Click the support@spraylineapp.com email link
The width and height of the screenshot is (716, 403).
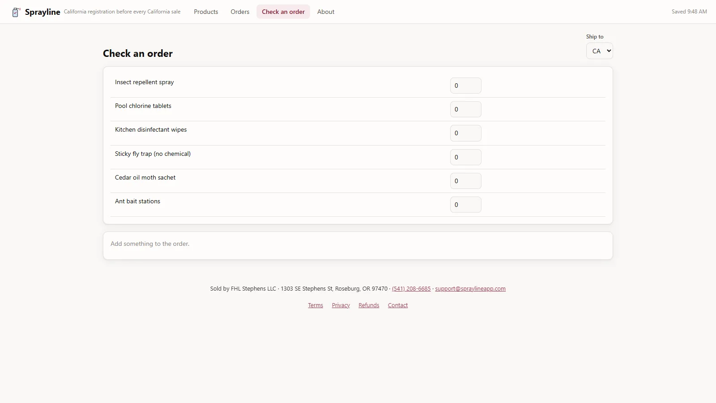[x=470, y=289]
